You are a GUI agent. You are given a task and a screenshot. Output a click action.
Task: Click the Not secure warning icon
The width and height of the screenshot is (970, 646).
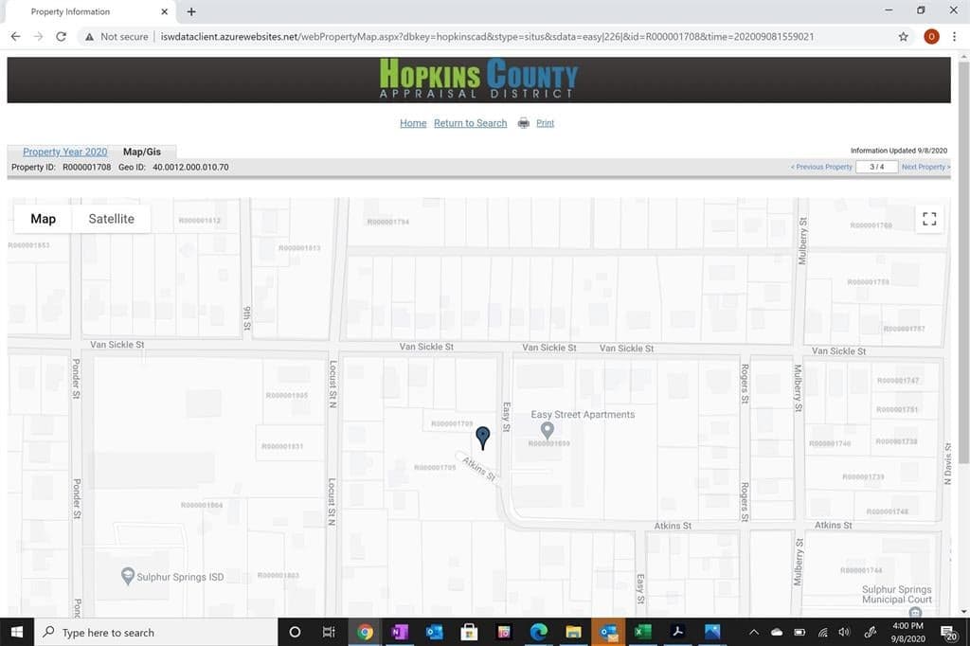(x=90, y=37)
